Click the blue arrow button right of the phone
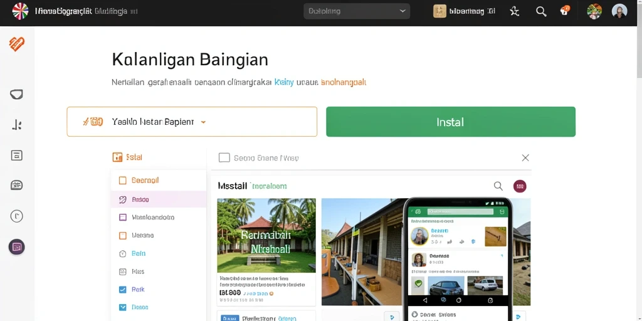This screenshot has width=642, height=321. pos(518,317)
